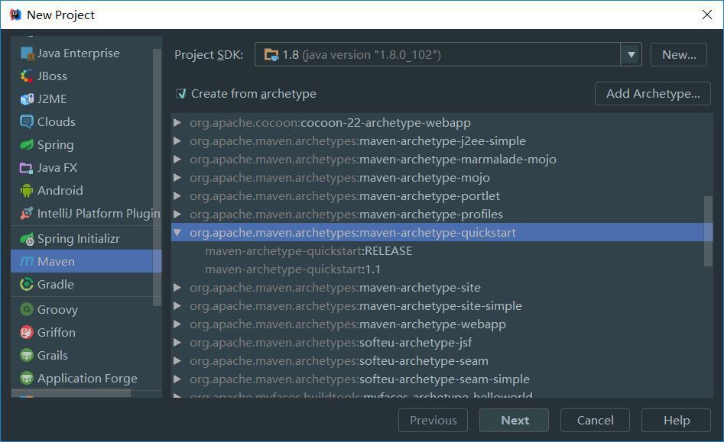This screenshot has height=442, width=724.
Task: Toggle Create from archetype checkbox
Action: tap(181, 94)
